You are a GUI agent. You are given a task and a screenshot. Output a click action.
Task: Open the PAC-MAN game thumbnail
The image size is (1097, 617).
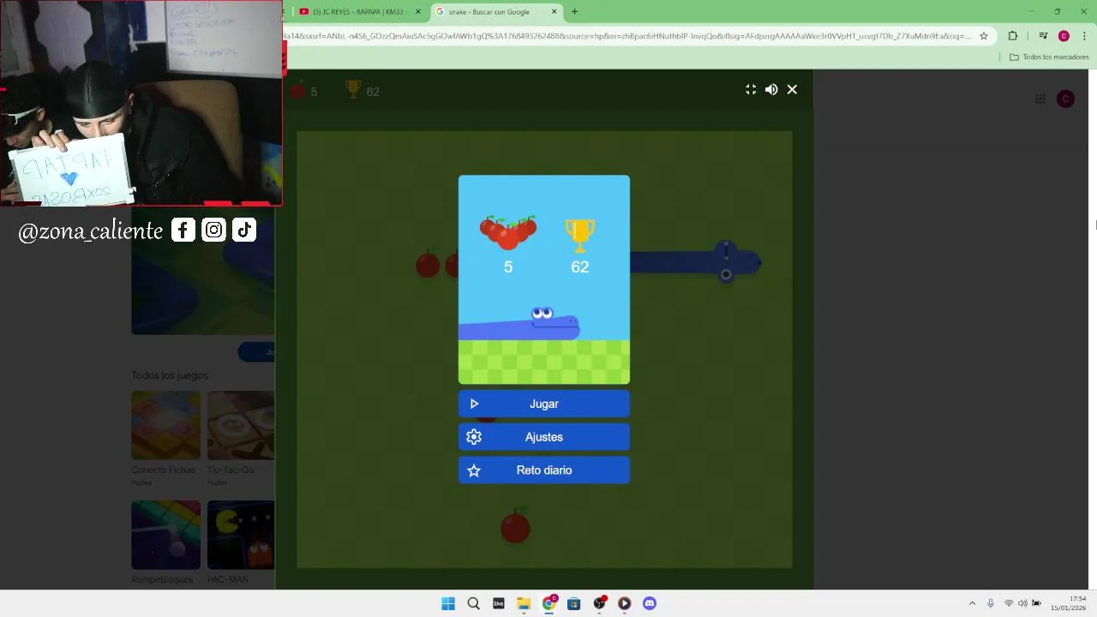(x=241, y=536)
